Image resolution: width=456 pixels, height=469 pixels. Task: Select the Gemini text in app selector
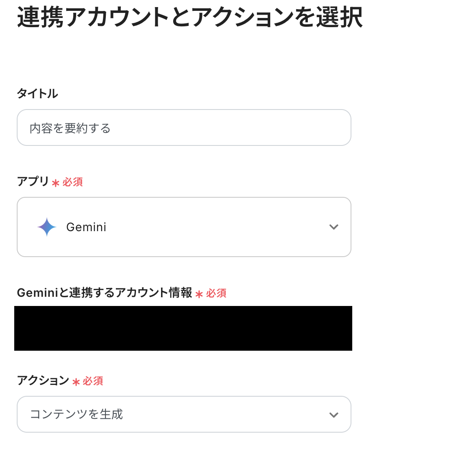[86, 227]
